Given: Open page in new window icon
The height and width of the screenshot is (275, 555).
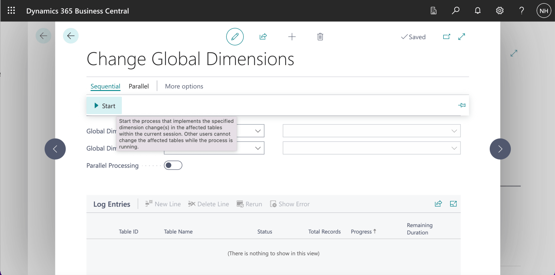Looking at the screenshot, I should (446, 37).
